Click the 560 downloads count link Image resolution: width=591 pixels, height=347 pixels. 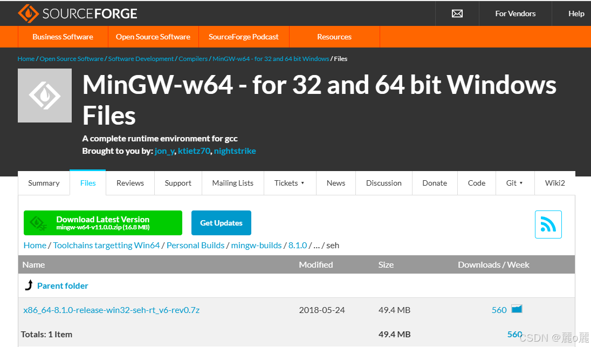click(x=499, y=310)
